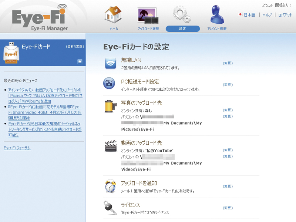Select the 設定 tab pill

(183, 29)
